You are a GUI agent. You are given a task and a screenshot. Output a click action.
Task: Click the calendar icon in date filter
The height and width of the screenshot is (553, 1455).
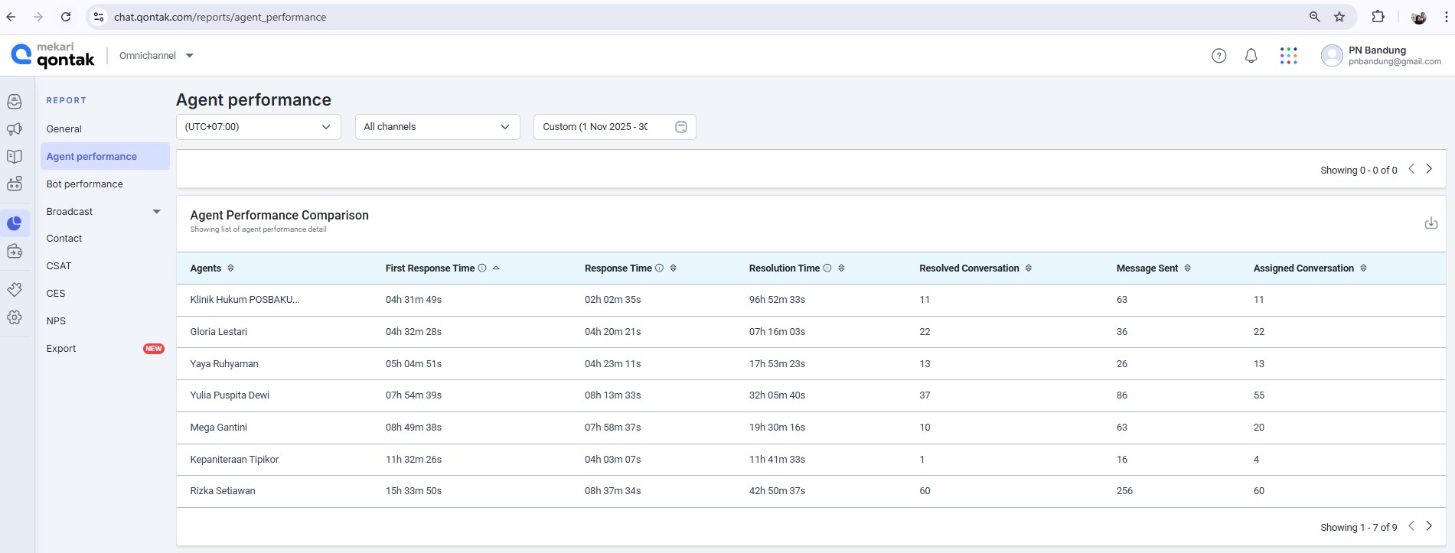(x=680, y=127)
